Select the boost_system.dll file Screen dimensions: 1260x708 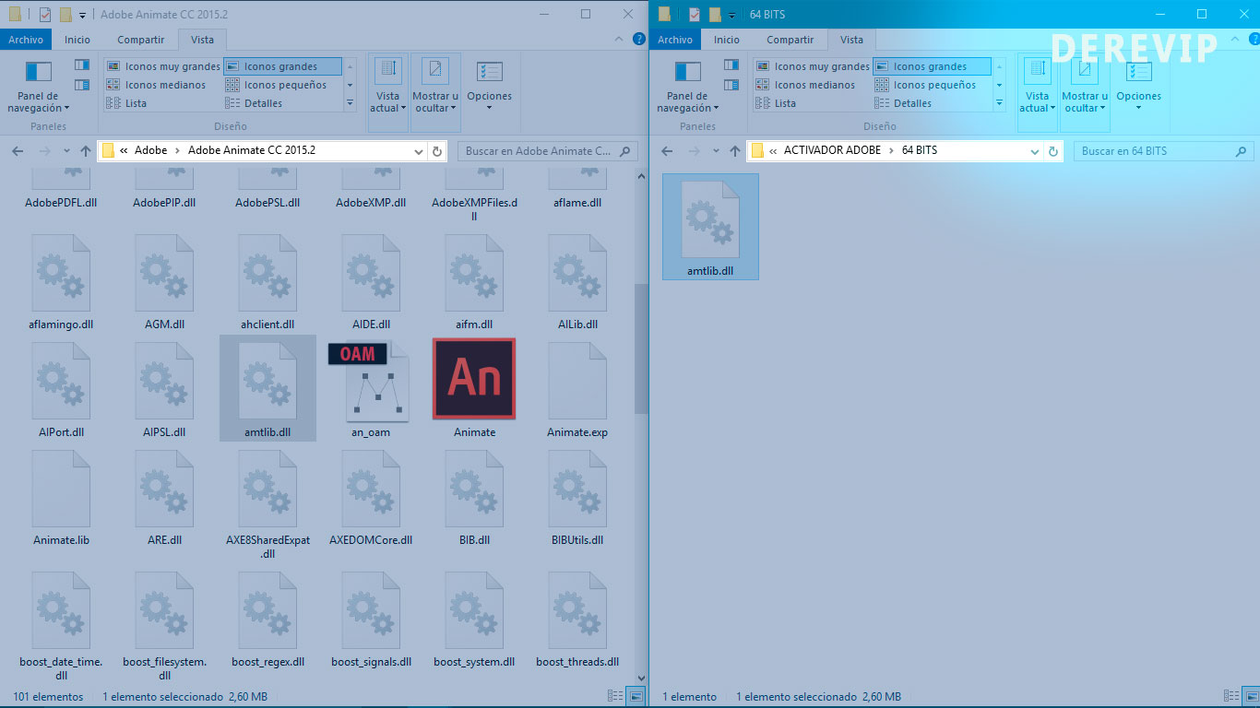pos(474,619)
